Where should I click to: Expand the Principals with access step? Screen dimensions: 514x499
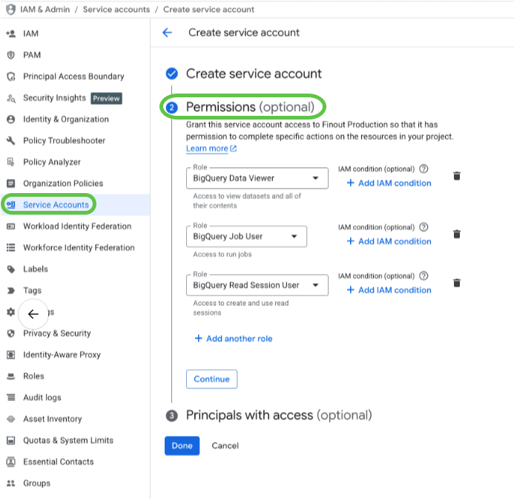click(278, 415)
